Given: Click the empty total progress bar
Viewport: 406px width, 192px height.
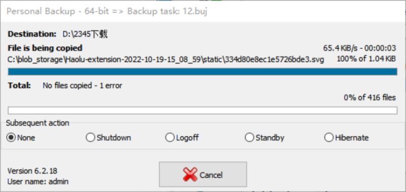Looking at the screenshot, I should (x=202, y=110).
